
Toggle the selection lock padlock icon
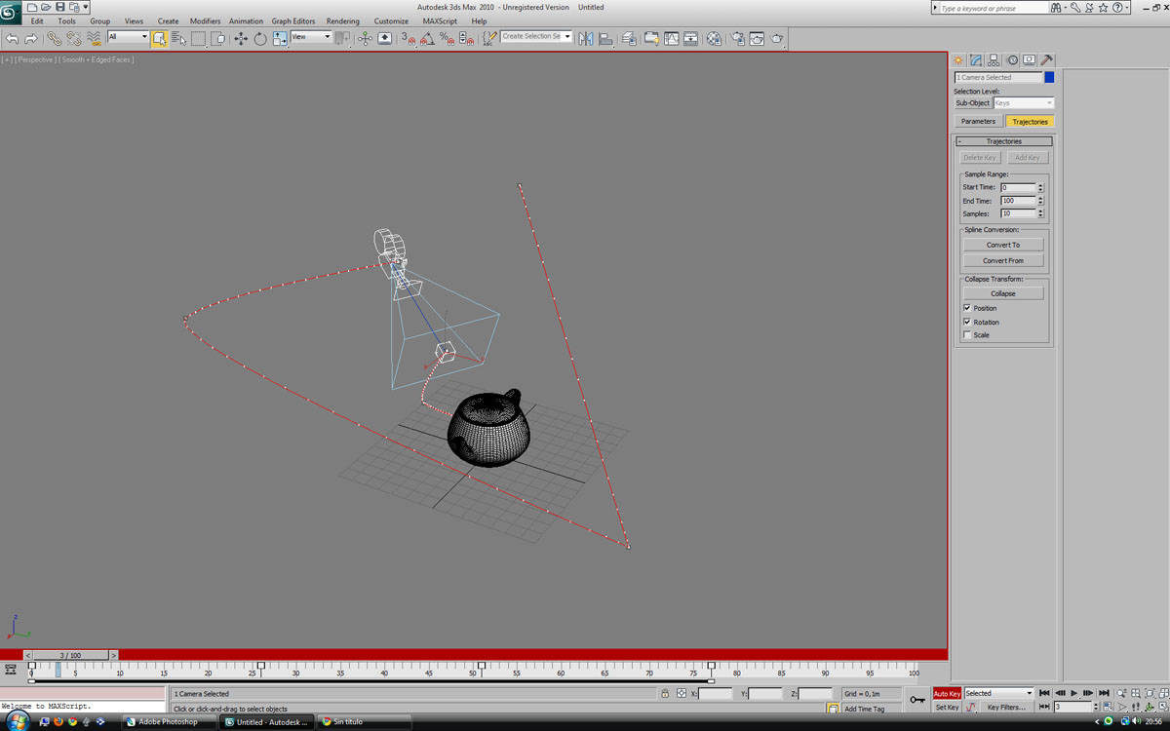coord(665,694)
